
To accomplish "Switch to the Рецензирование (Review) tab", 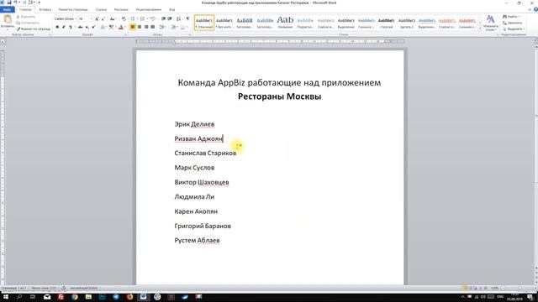I will [149, 9].
